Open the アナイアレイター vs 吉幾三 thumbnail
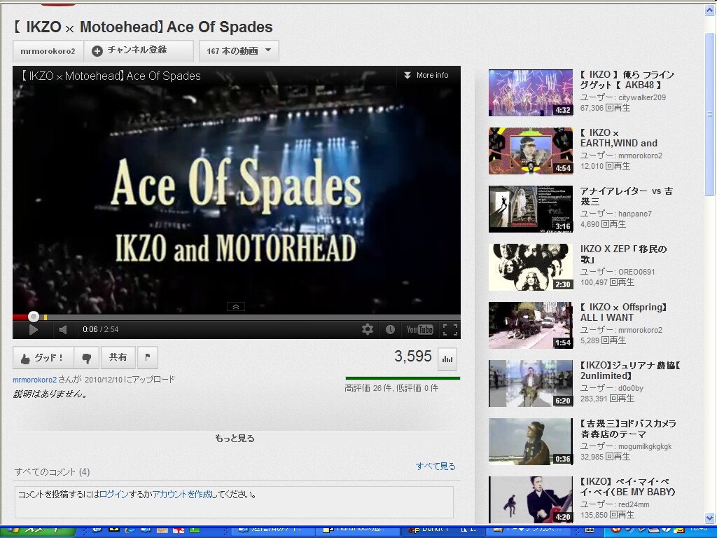 tap(531, 209)
